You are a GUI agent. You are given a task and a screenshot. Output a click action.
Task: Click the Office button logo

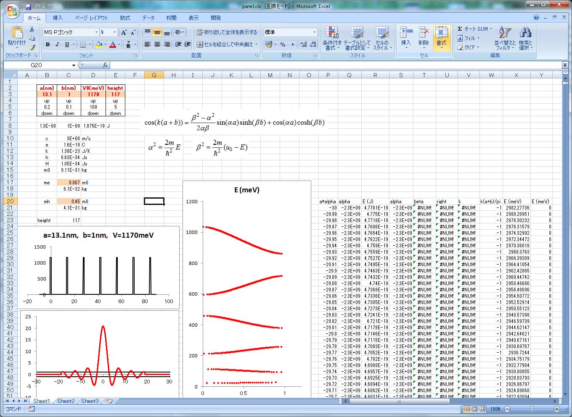pyautogui.click(x=12, y=11)
